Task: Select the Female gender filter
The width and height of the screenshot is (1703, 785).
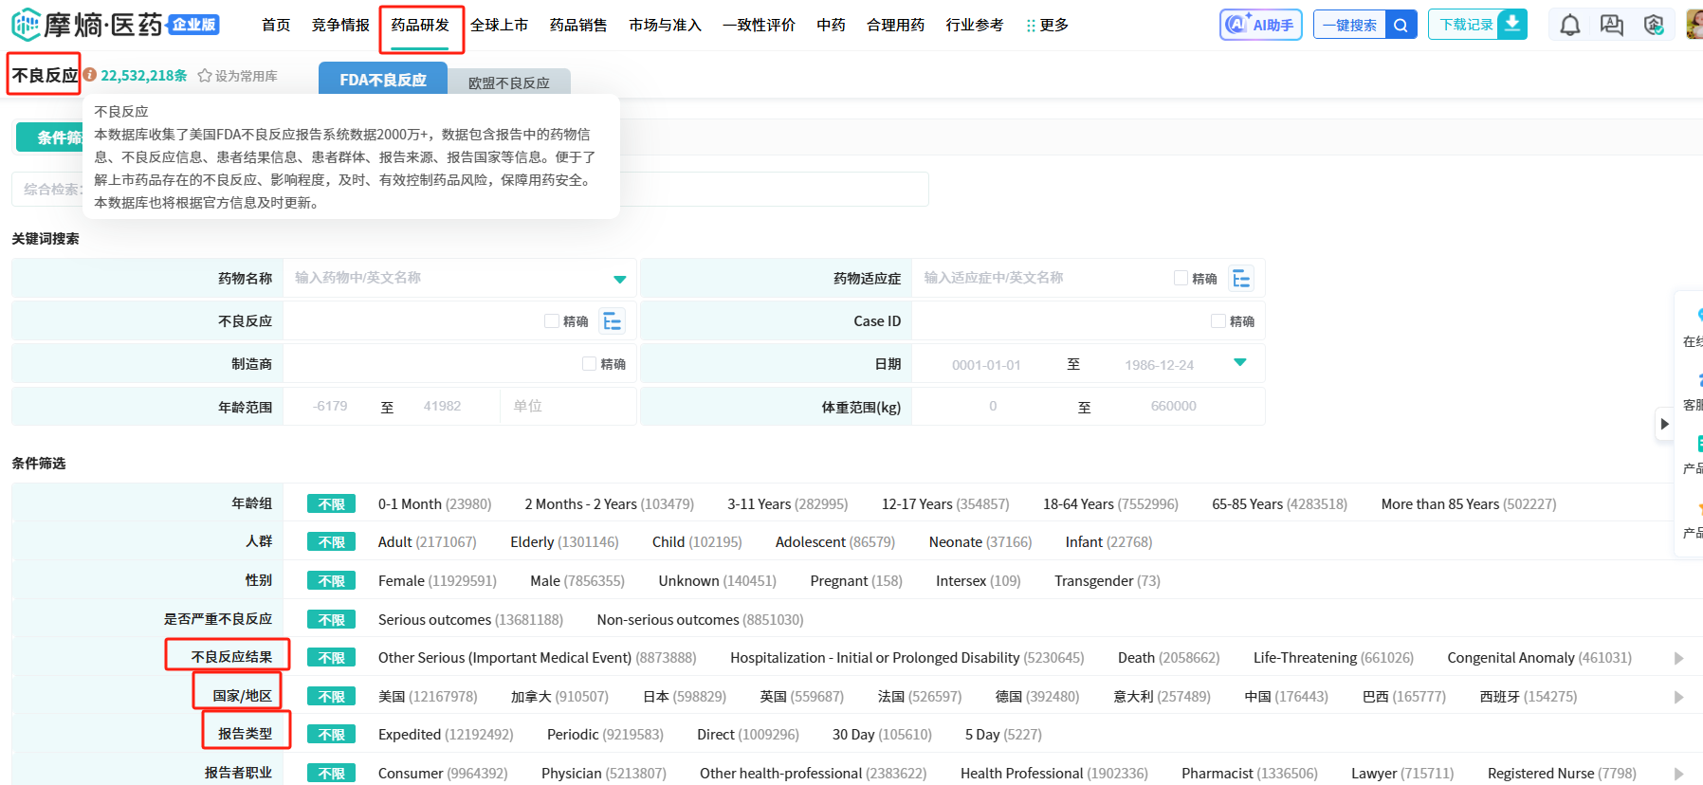Action: 401,581
